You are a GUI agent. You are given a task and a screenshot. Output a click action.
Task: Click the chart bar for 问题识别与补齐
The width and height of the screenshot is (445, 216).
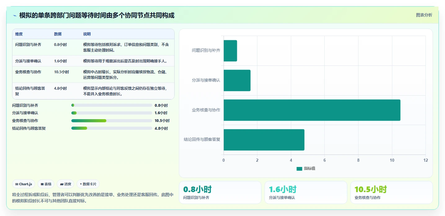(230, 51)
